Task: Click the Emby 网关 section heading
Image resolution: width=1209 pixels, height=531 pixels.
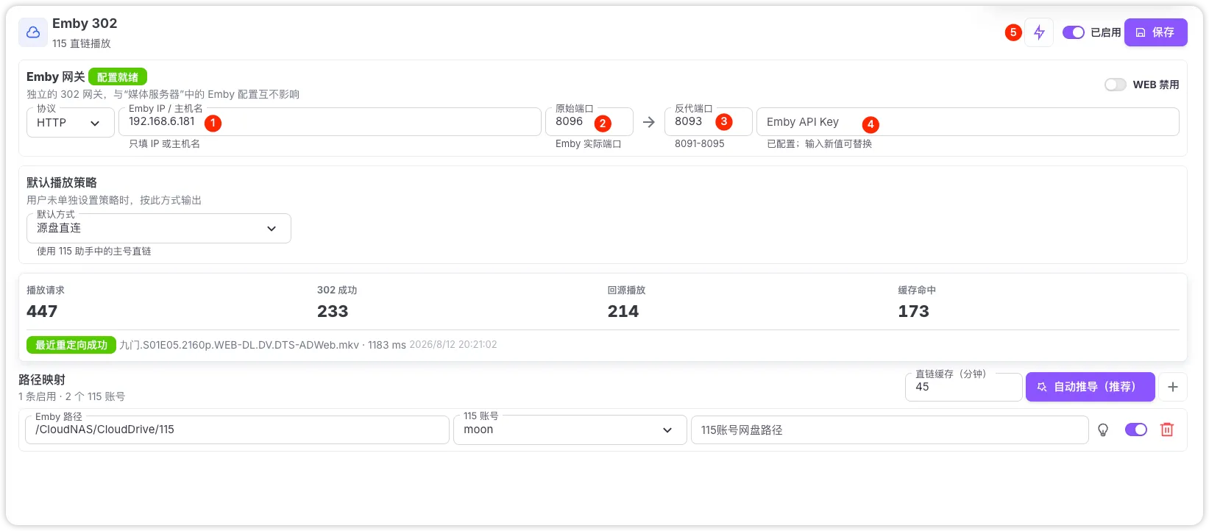Action: [56, 77]
